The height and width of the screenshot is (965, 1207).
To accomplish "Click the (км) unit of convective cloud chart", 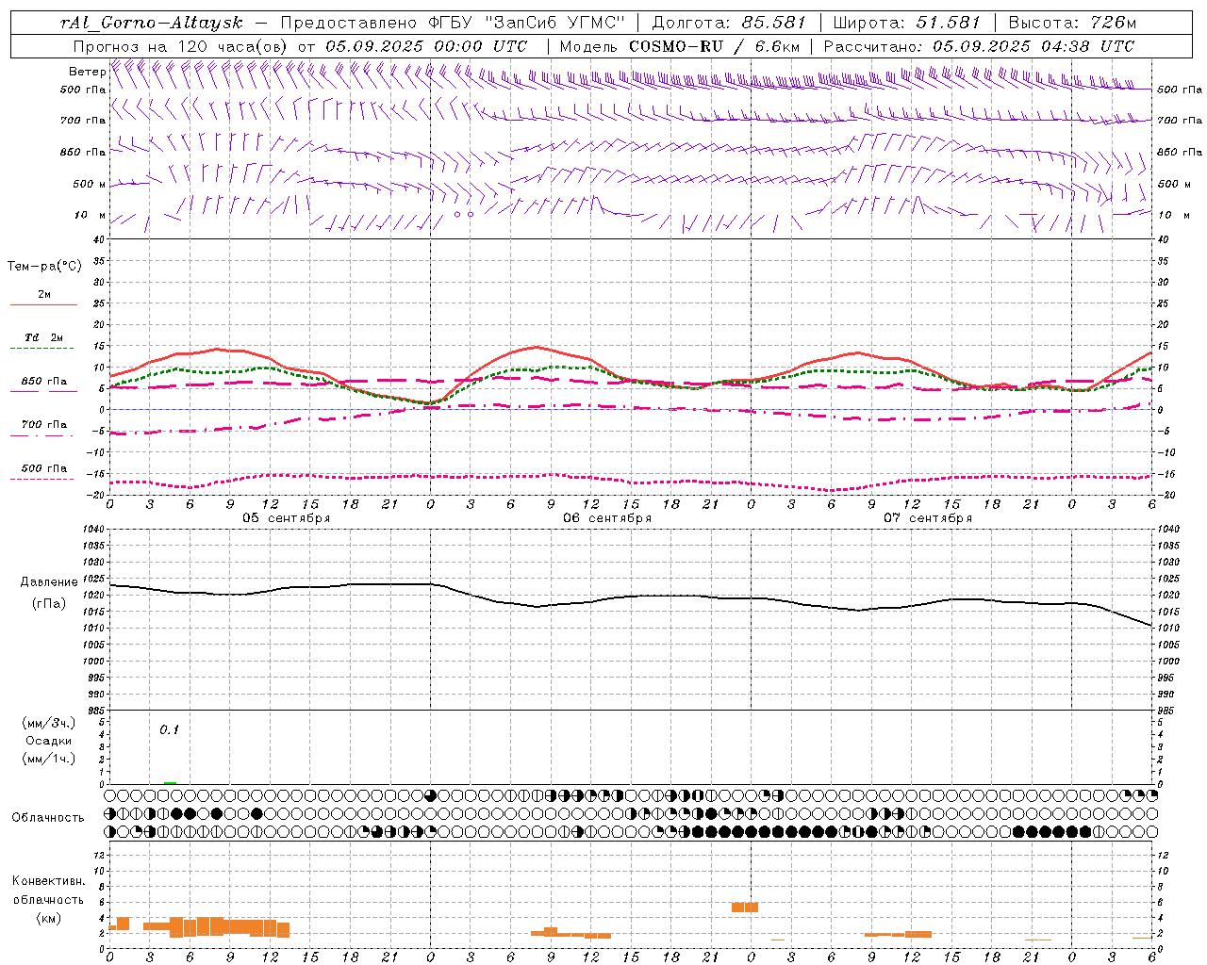I will (x=49, y=917).
